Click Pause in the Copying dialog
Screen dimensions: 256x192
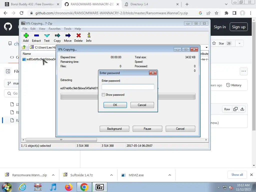[147, 129]
